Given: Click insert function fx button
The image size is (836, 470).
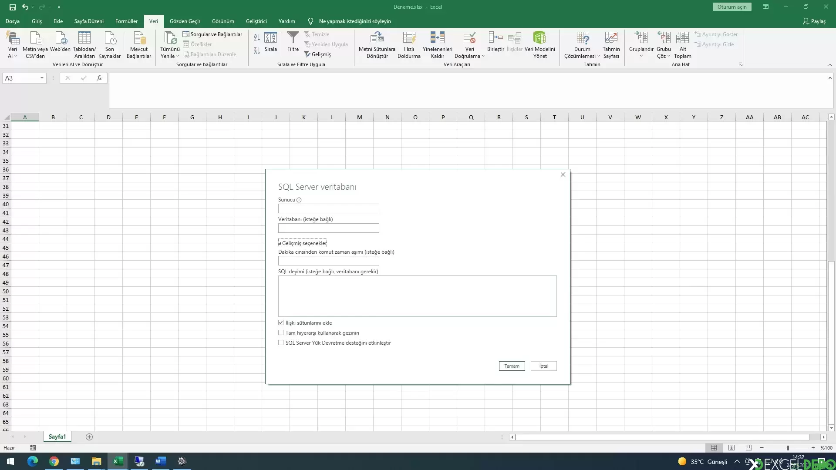Looking at the screenshot, I should [99, 78].
